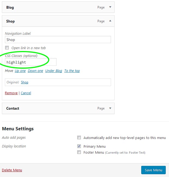The image size is (169, 177).
Task: Click Delete Menu link
Action: 12,170
